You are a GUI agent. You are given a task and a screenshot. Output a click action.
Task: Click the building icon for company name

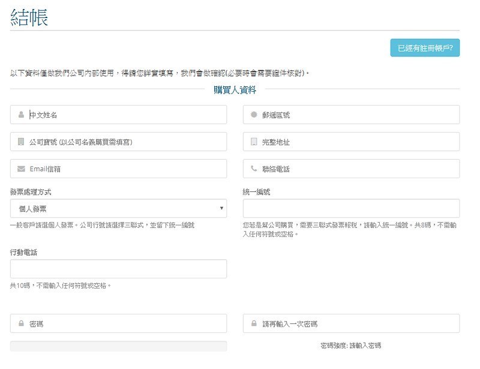click(x=21, y=142)
